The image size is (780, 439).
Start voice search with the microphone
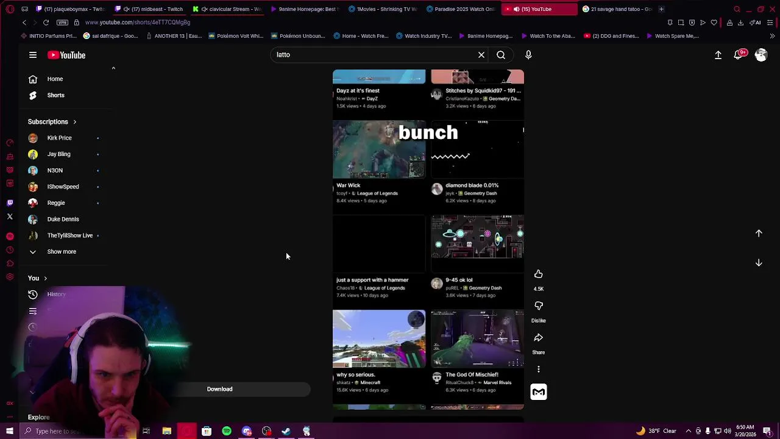click(x=528, y=55)
